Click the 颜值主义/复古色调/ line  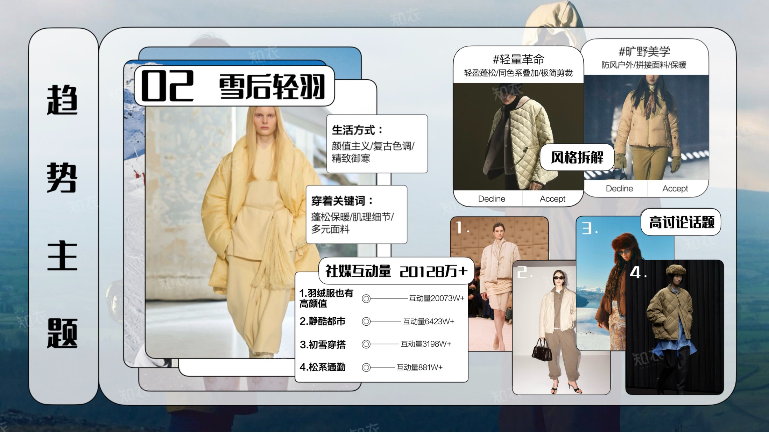tap(373, 146)
